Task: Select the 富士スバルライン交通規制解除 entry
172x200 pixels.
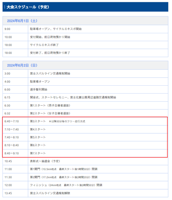Action: pos(50,193)
